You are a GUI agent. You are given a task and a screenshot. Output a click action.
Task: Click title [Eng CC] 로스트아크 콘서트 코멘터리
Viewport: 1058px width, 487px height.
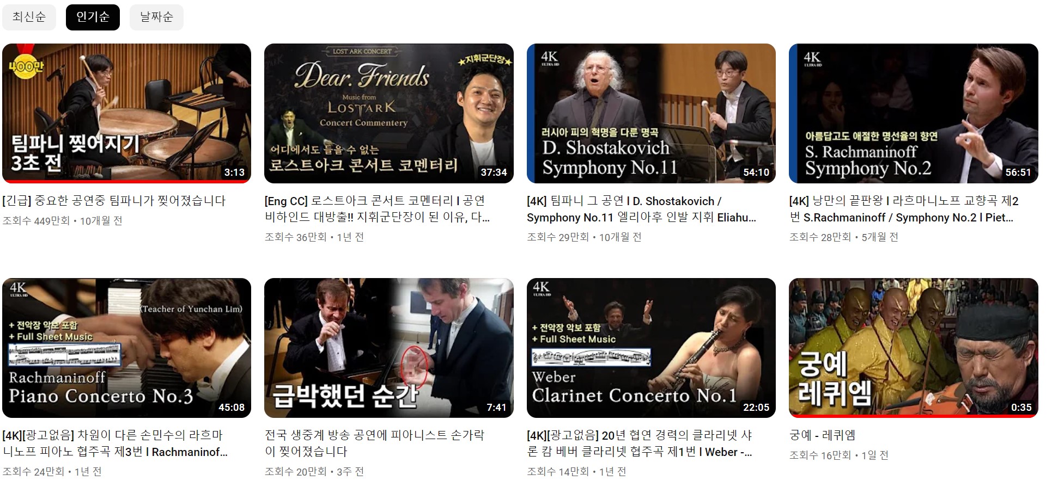(377, 209)
